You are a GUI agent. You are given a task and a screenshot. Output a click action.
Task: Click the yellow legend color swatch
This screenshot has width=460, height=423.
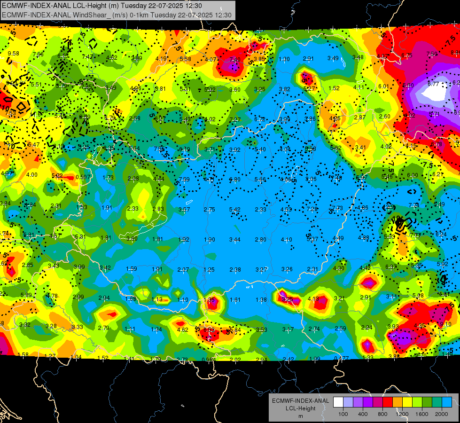pyautogui.click(x=407, y=402)
